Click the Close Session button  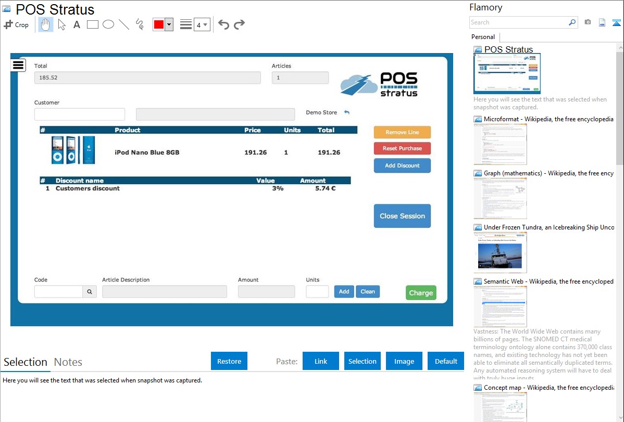pyautogui.click(x=402, y=216)
